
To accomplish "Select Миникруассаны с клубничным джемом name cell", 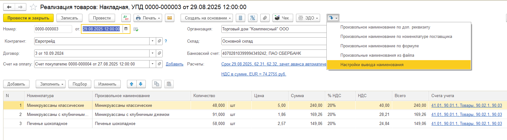I will click(x=142, y=115).
